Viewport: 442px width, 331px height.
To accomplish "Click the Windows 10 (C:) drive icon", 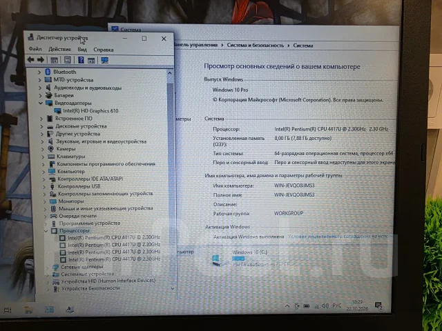I will tap(215, 259).
